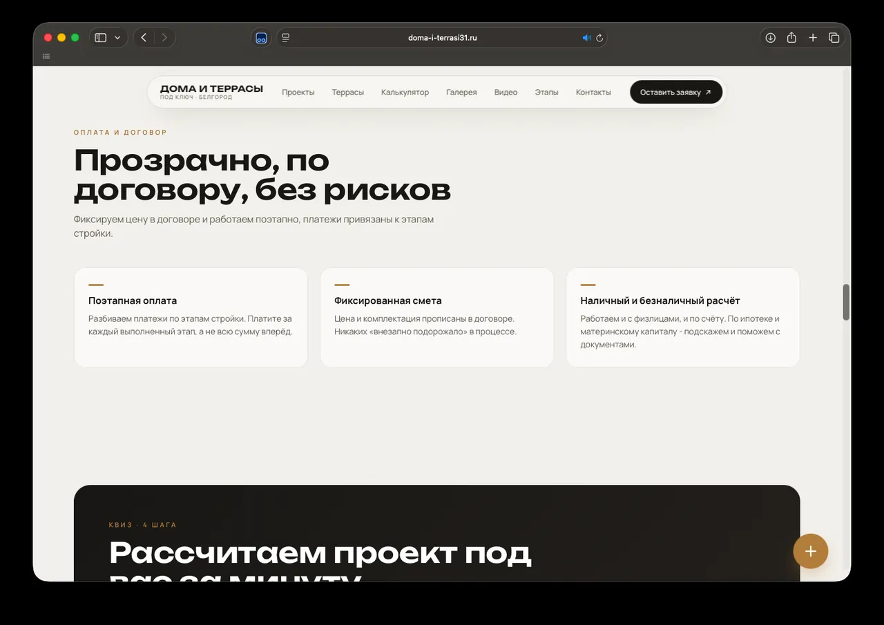This screenshot has width=884, height=625.
Task: Go forward to the next page
Action: [x=164, y=38]
